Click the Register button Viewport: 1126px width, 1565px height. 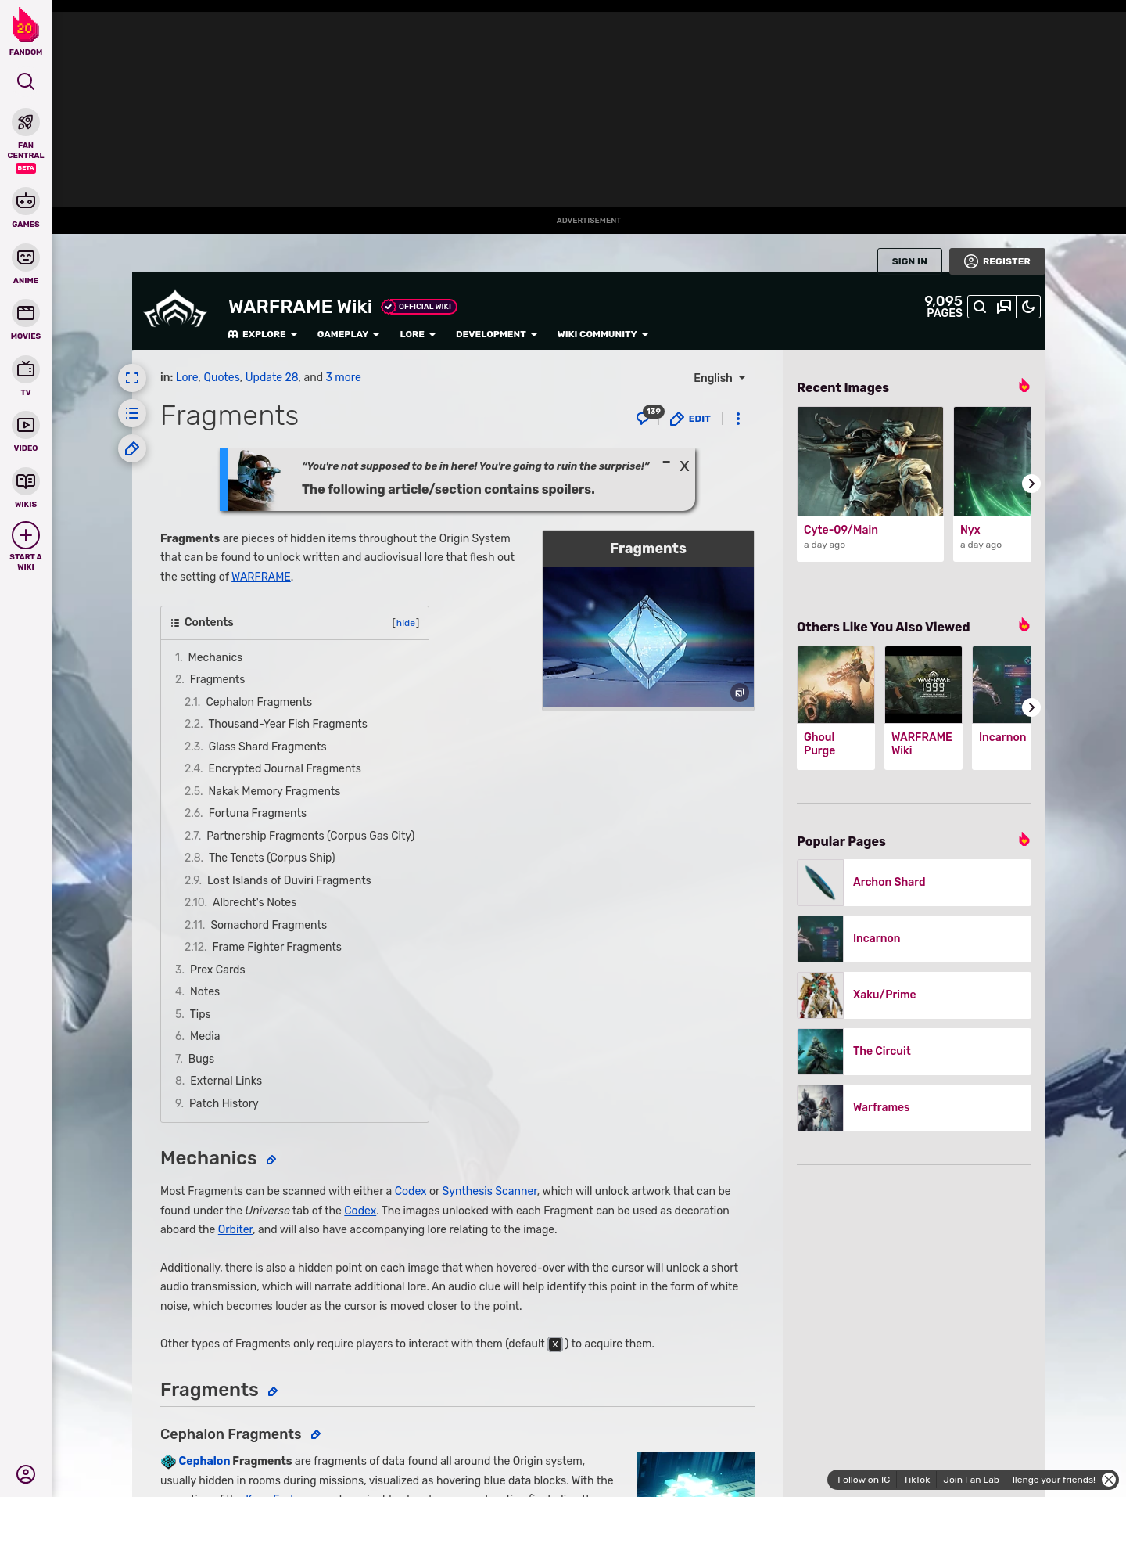pyautogui.click(x=997, y=261)
